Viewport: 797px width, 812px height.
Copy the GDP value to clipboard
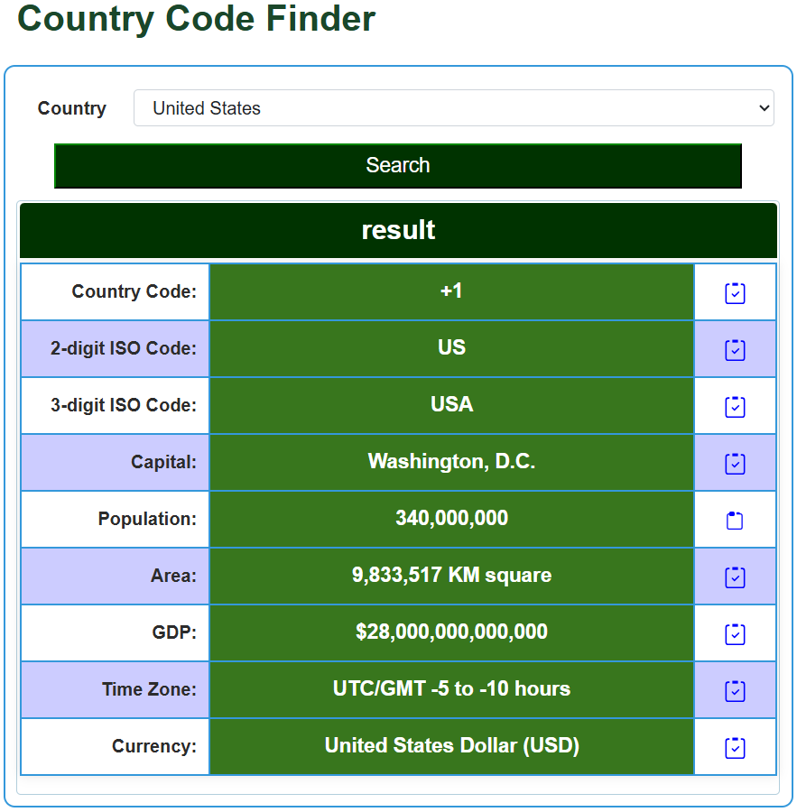(x=735, y=634)
